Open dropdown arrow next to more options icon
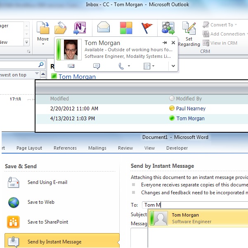 153,66
